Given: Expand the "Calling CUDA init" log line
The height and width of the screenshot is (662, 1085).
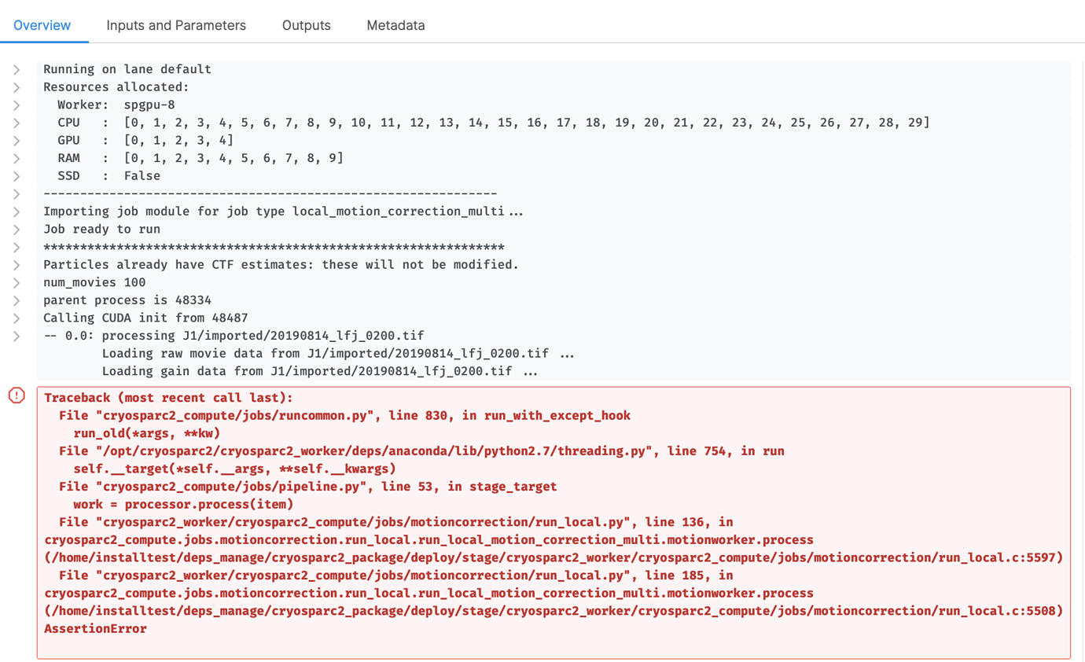Looking at the screenshot, I should pyautogui.click(x=16, y=318).
